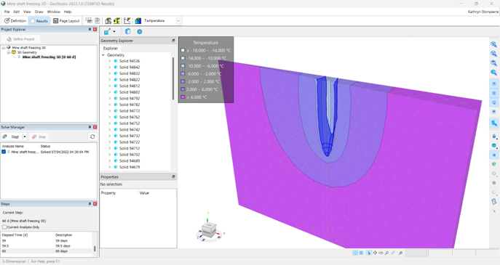Open the Draw menu
Screen dimensions: 500x265
coord(39,12)
